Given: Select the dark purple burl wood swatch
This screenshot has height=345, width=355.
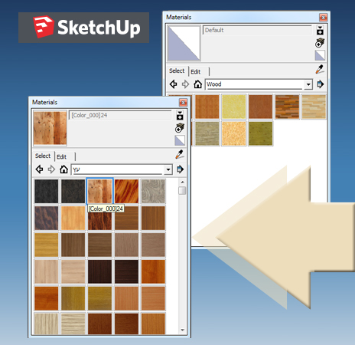Looking at the screenshot, I should click(47, 218).
